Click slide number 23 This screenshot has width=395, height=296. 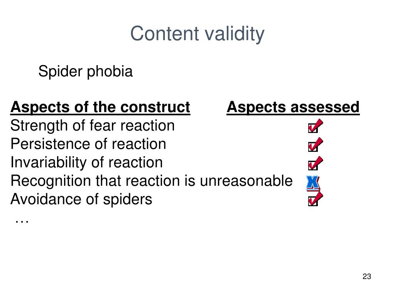click(x=367, y=276)
